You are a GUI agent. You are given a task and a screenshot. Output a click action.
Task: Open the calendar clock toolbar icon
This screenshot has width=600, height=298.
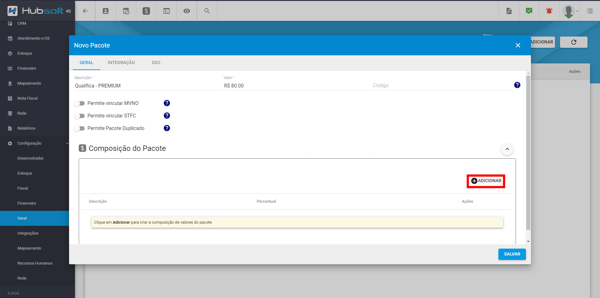click(126, 11)
